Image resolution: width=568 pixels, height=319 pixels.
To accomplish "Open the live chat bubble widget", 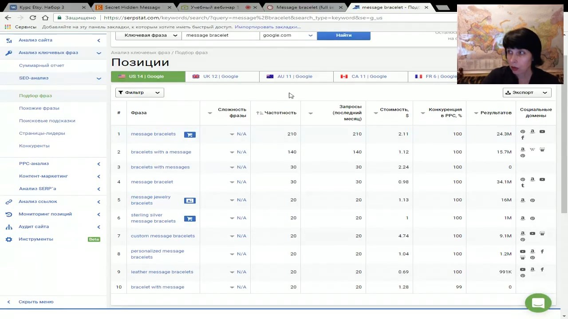I will 538,303.
